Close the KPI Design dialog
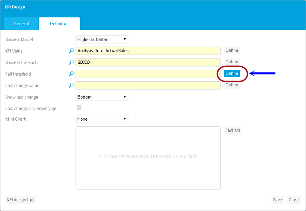 coord(294,200)
